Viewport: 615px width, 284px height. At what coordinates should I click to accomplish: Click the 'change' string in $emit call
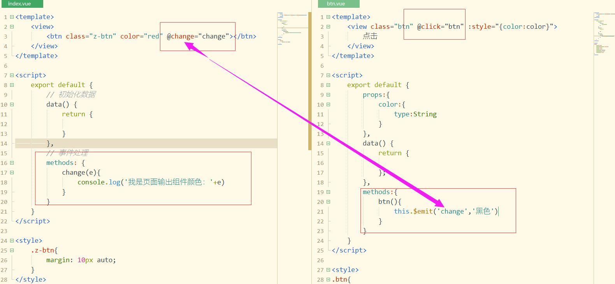[452, 212]
